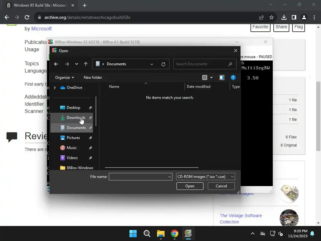Open File Explorer from taskbar

(161, 233)
